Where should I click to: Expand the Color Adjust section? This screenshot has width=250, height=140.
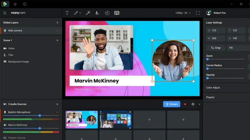(227, 88)
